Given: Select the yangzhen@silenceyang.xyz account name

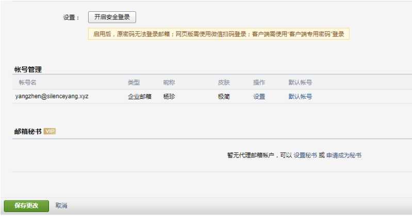Looking at the screenshot, I should 52,96.
